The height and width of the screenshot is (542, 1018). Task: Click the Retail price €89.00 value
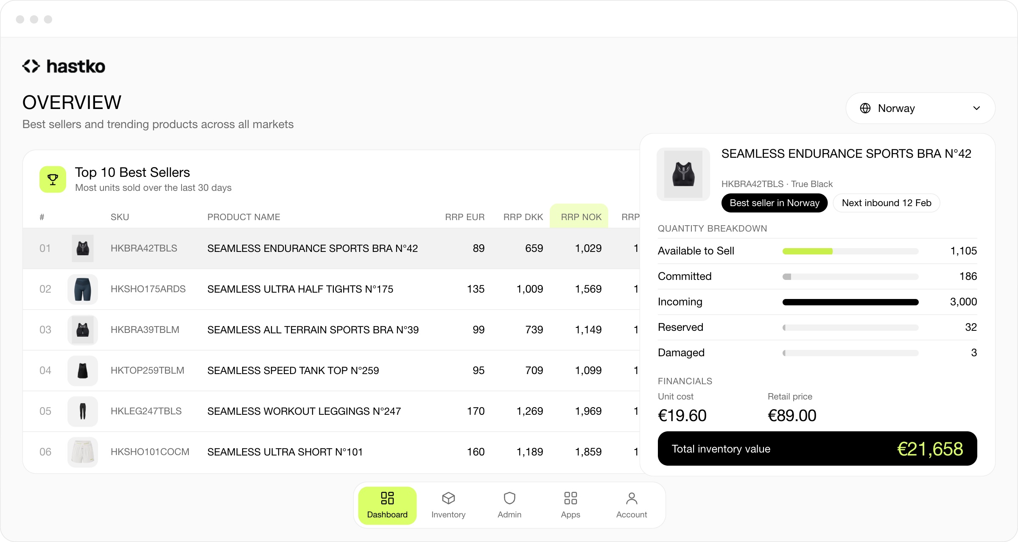point(792,415)
